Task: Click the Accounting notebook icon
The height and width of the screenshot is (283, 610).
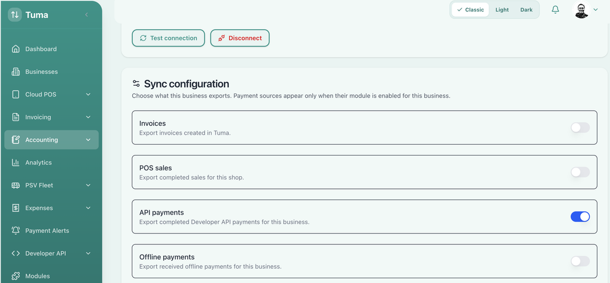Action: click(x=15, y=140)
